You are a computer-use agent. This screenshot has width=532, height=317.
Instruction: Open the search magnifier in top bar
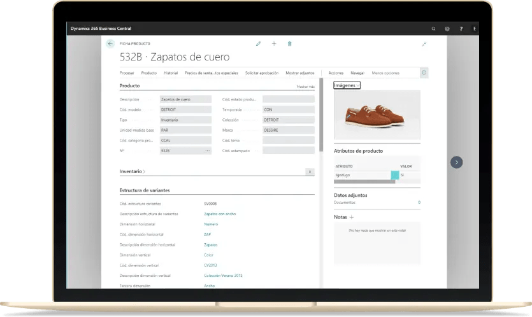pos(434,29)
